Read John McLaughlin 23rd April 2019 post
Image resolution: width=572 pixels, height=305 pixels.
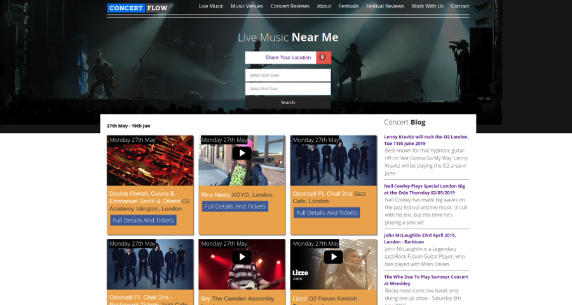419,239
